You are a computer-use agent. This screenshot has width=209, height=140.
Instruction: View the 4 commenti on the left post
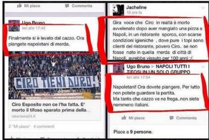[x=44, y=126]
